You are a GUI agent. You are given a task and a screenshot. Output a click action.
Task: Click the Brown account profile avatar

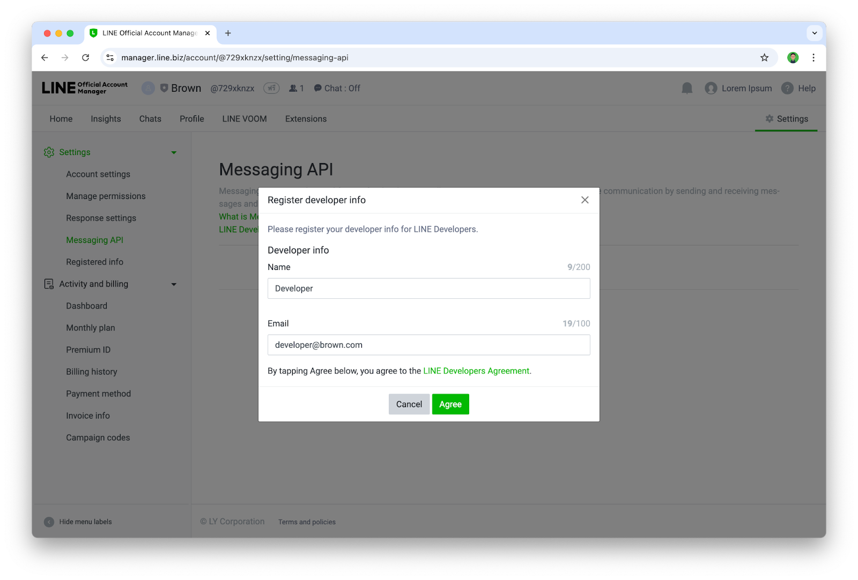coord(148,88)
